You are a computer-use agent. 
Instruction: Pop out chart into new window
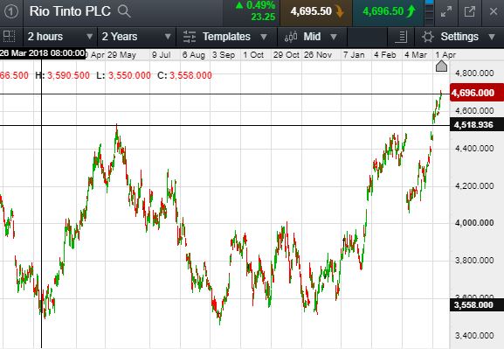tap(470, 12)
